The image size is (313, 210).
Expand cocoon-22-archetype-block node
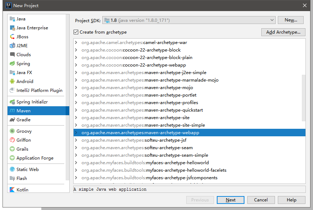tap(76, 50)
